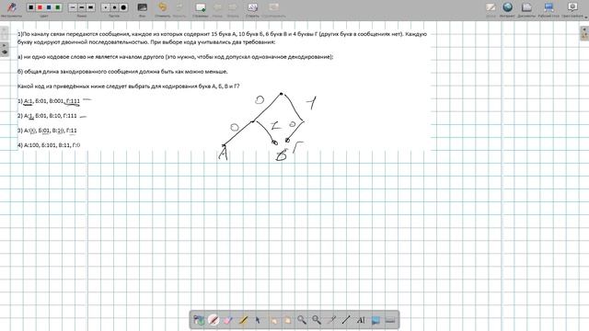This screenshot has height=331, width=589.
Task: Click answer option 3) А:00, Б:01, В:10, Г:11
Action: pyautogui.click(x=47, y=131)
